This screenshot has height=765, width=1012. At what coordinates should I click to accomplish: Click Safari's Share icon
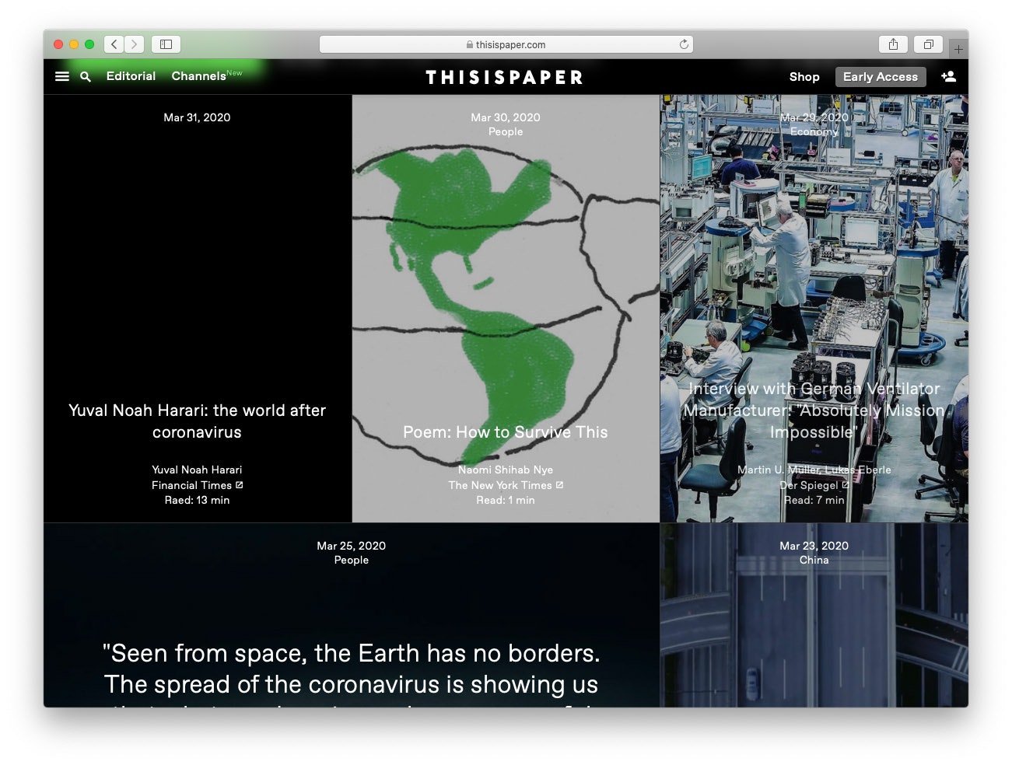coord(892,44)
